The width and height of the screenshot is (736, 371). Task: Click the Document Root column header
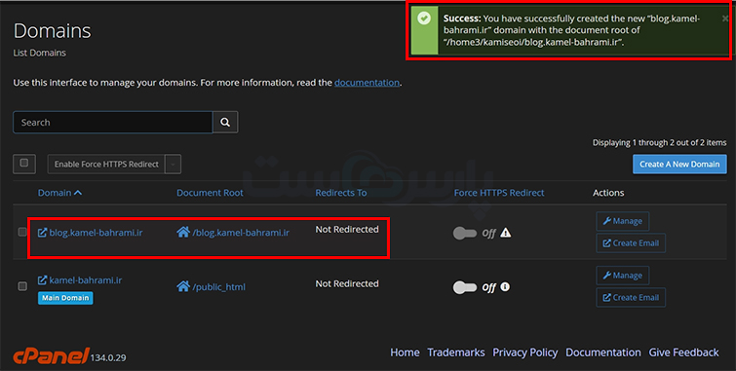coord(210,193)
